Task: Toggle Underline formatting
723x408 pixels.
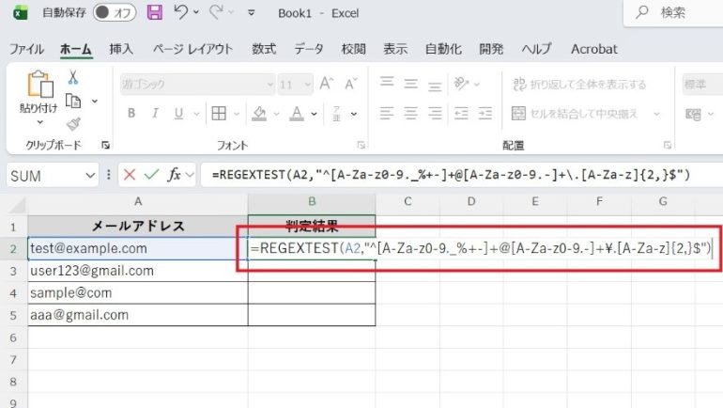Action: tap(179, 113)
